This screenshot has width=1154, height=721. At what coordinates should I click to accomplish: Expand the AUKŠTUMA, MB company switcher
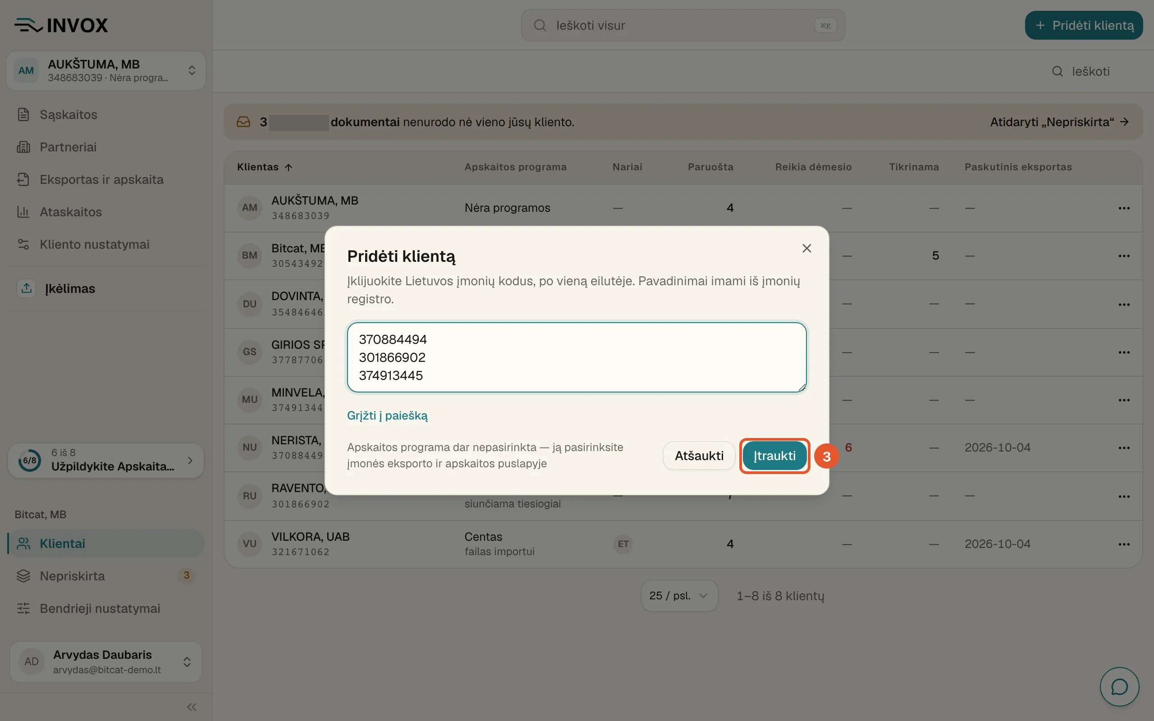tap(106, 71)
